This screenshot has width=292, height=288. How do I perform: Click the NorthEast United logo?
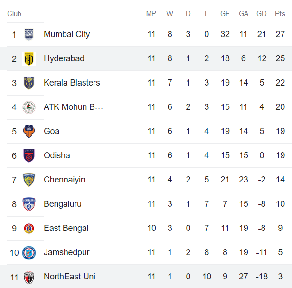pyautogui.click(x=29, y=277)
